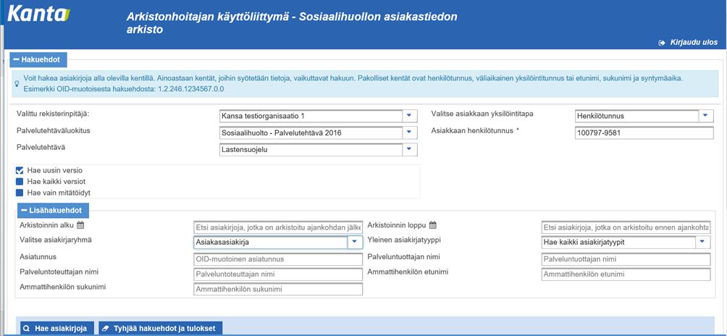
Task: Click the lightbulb info icon
Action: coord(17,84)
